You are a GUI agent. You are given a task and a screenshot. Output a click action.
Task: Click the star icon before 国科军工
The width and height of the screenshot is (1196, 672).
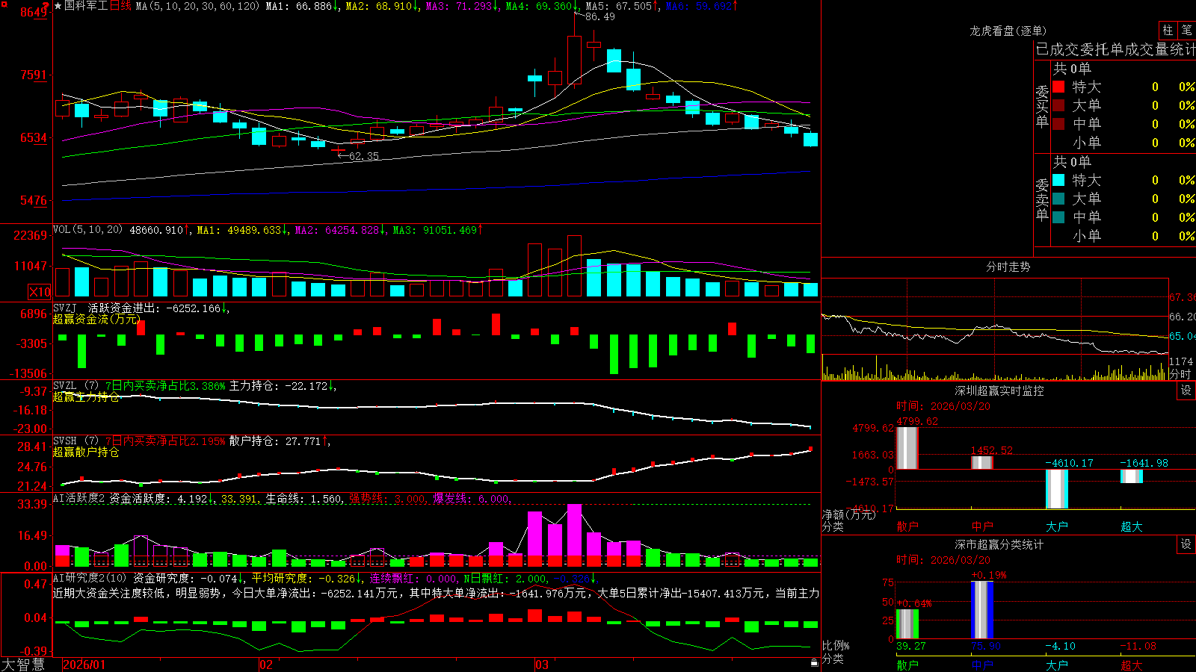coord(58,6)
